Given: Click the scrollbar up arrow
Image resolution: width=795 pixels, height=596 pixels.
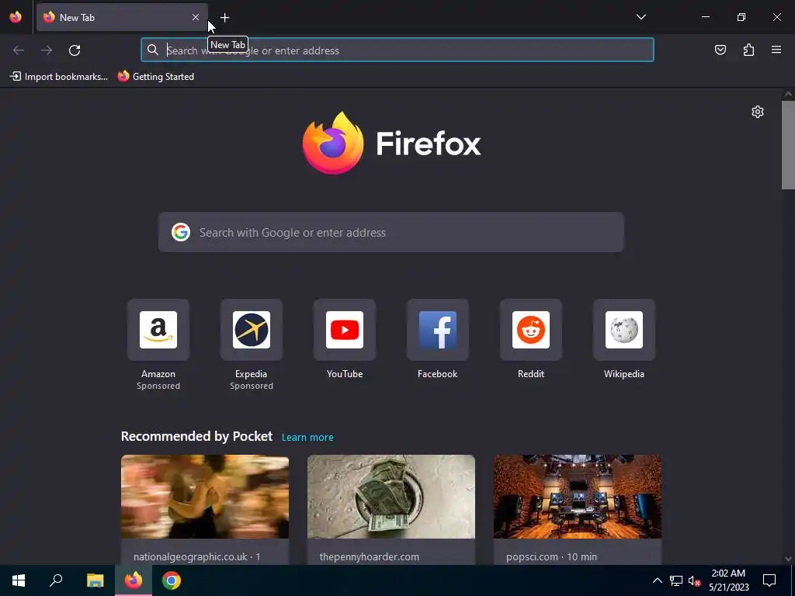Looking at the screenshot, I should pos(788,94).
